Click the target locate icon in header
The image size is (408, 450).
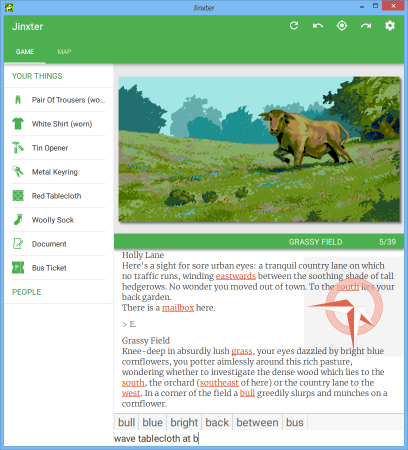(342, 26)
